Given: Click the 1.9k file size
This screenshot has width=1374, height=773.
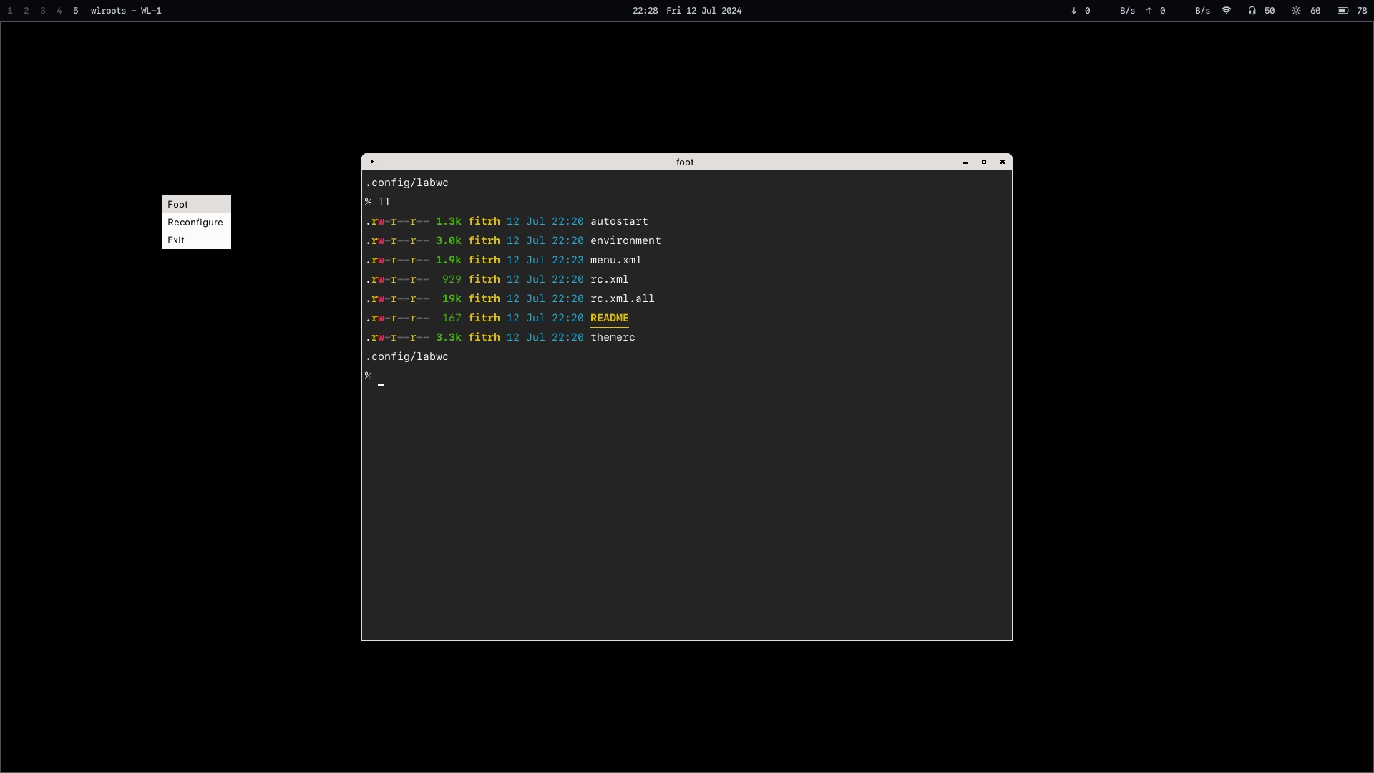Looking at the screenshot, I should (x=449, y=261).
